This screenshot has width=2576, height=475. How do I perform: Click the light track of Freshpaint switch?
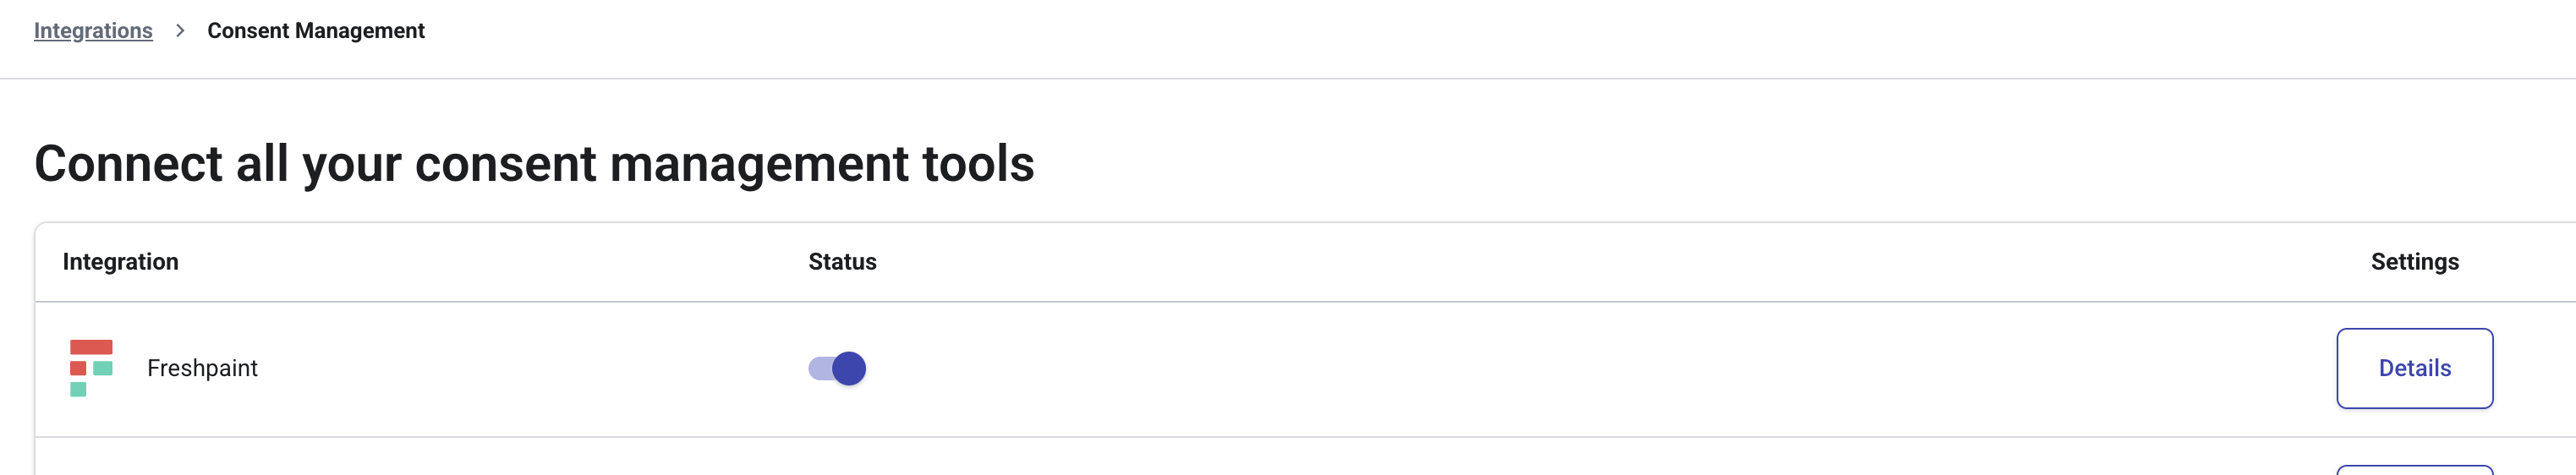pos(819,368)
